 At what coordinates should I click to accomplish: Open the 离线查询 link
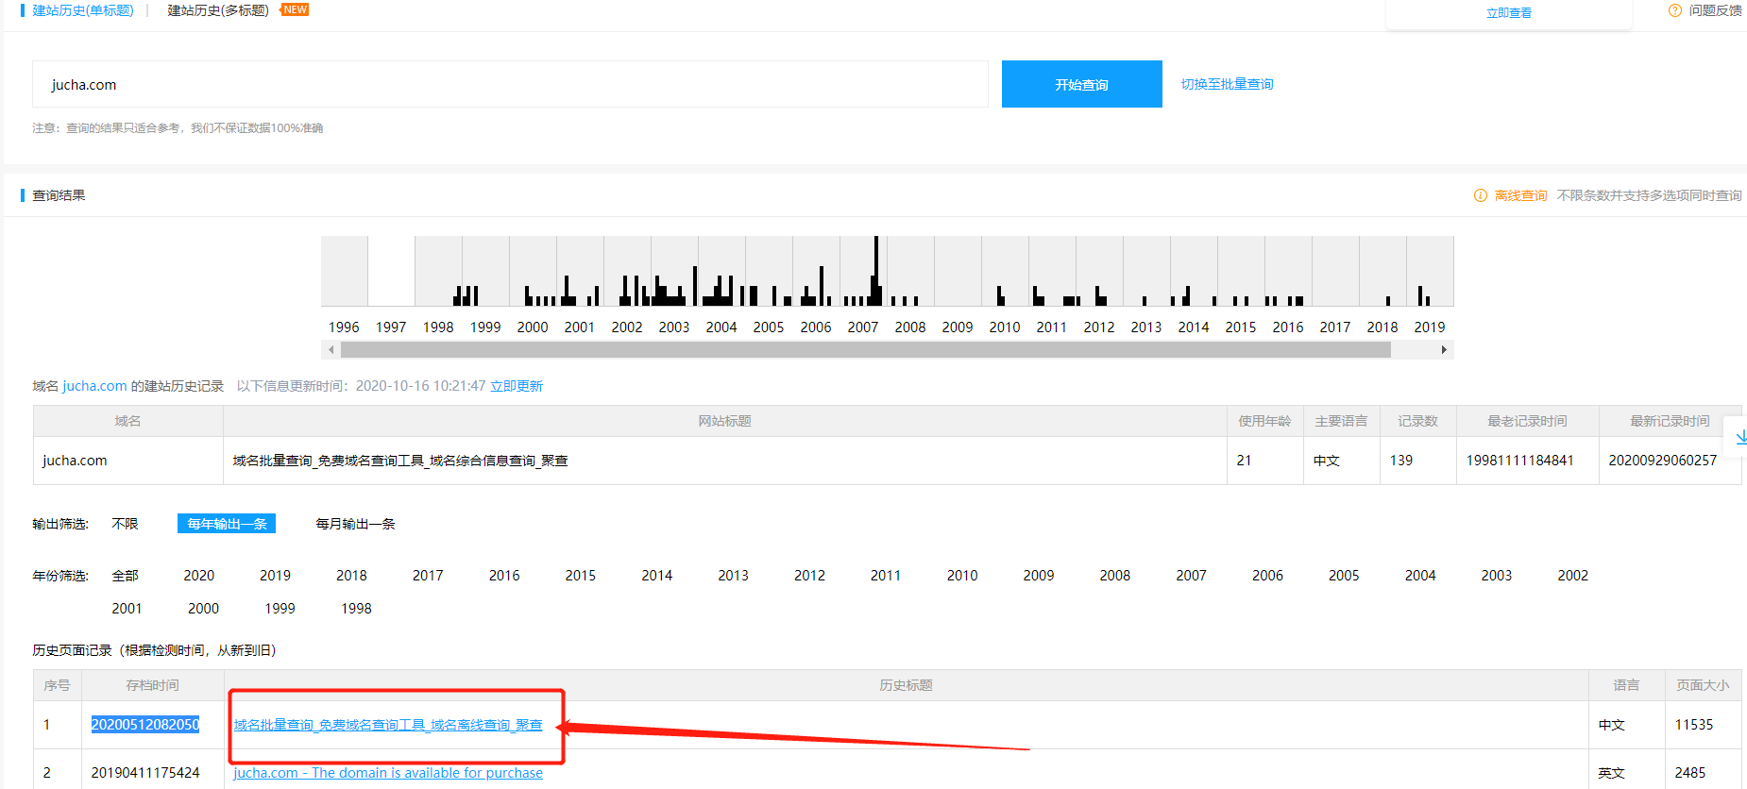tap(1520, 195)
